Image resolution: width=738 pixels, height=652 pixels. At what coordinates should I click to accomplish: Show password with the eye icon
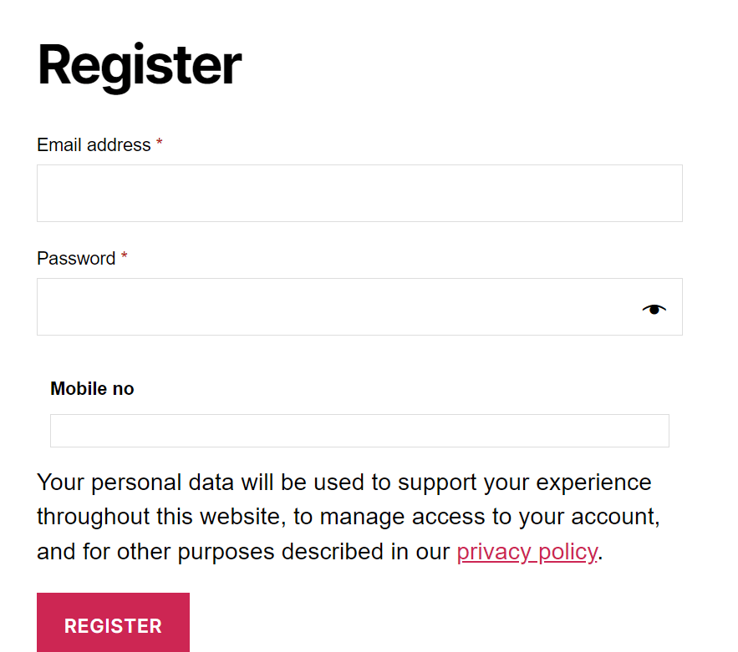[654, 310]
